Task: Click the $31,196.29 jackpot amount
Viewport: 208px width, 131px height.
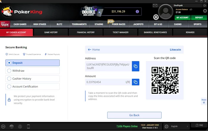Action: tap(118, 12)
